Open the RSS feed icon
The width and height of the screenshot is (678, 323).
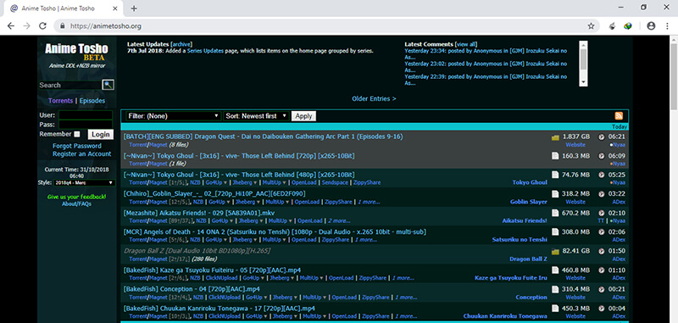(x=619, y=115)
